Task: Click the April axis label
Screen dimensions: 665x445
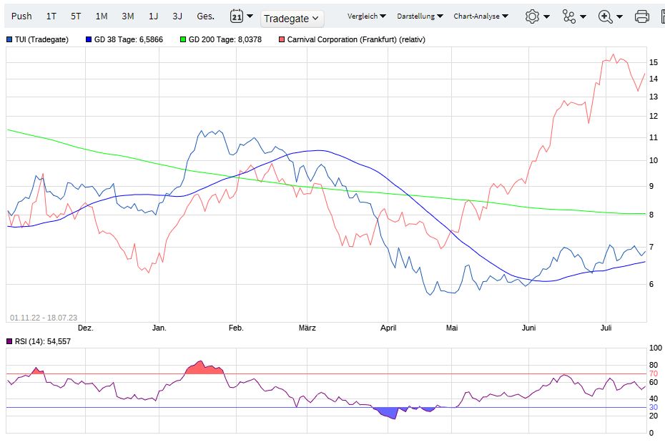Action: tap(388, 328)
